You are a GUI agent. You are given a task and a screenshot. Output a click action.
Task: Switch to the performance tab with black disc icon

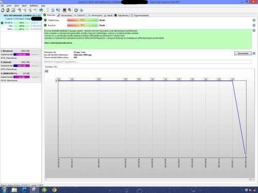point(122,15)
